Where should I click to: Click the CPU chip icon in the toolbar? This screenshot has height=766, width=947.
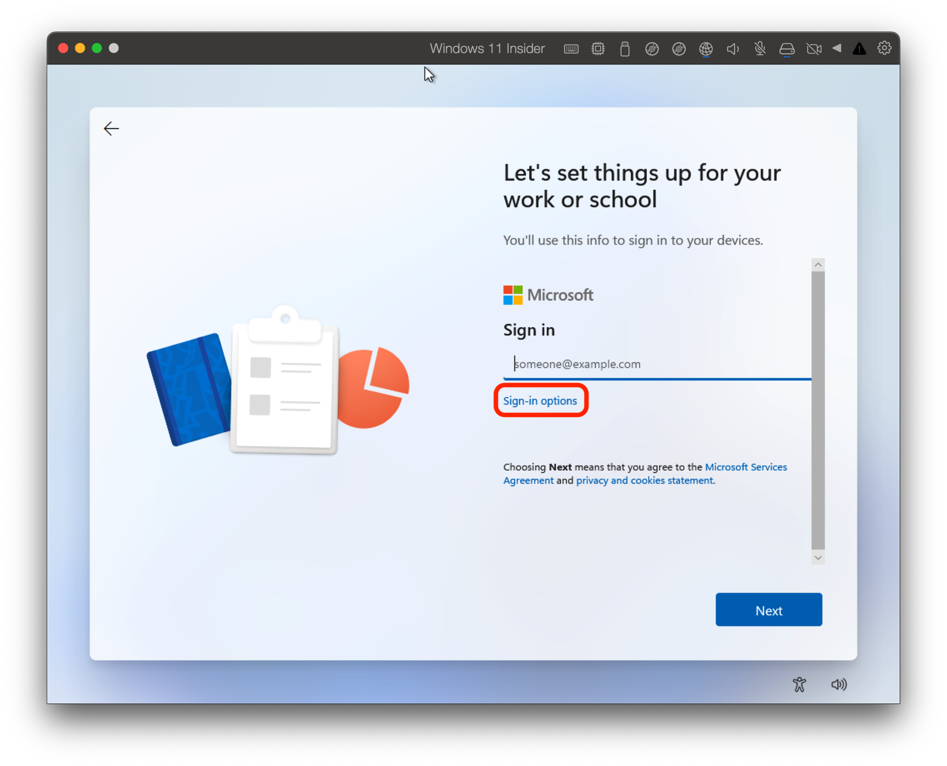(598, 48)
